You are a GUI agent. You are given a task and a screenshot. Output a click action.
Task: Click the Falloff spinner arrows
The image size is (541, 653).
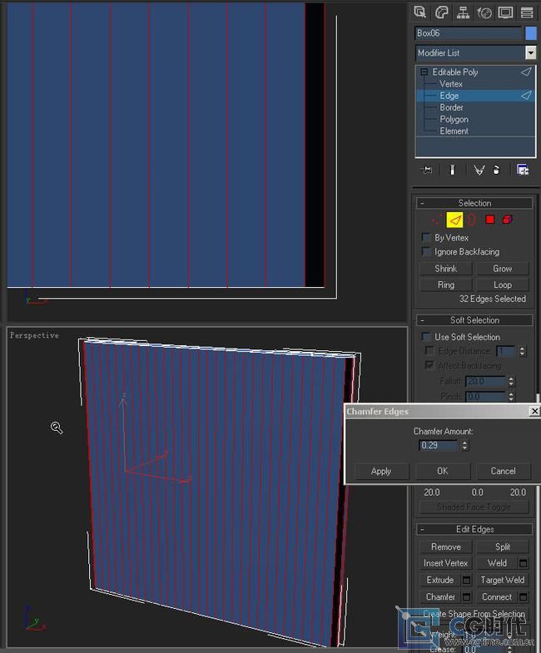(x=511, y=381)
